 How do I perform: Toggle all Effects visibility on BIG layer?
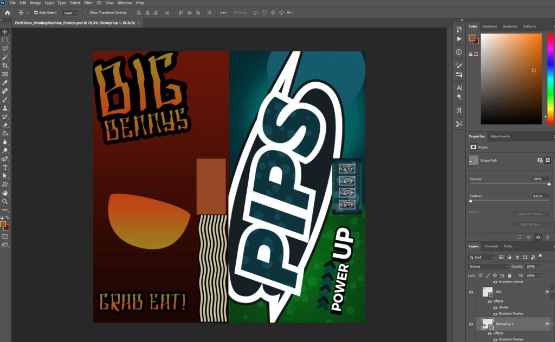(x=490, y=301)
